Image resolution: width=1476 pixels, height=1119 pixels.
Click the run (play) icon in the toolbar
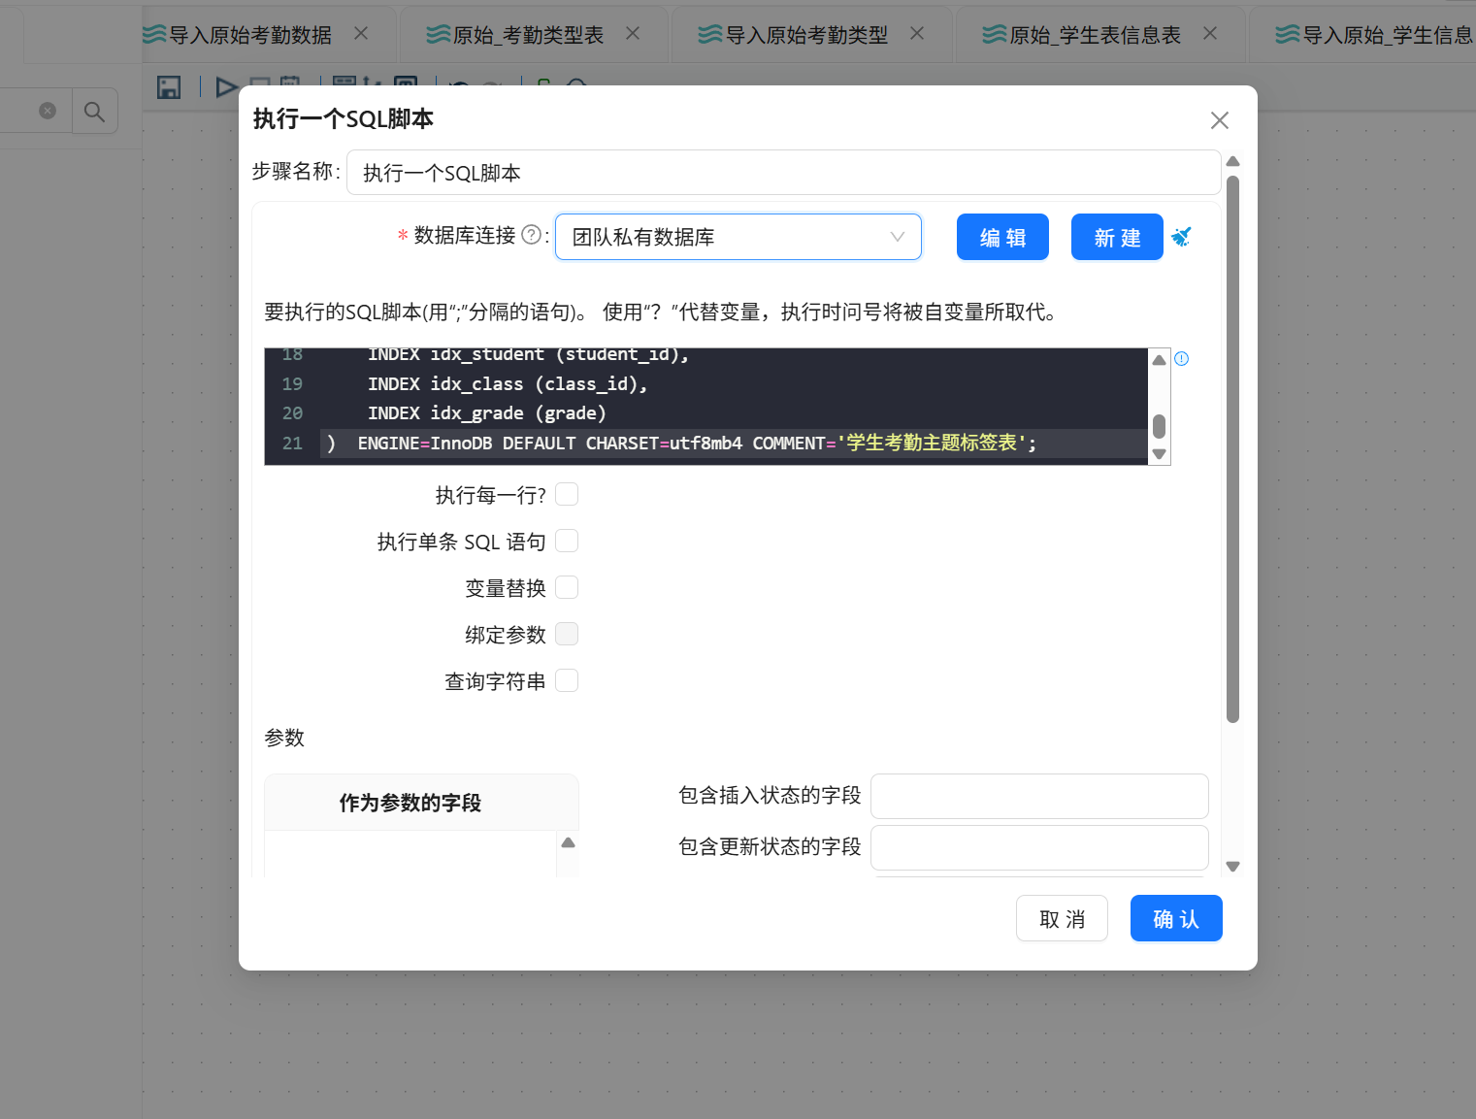[226, 87]
